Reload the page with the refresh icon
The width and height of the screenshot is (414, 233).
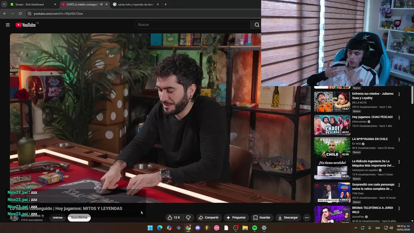tap(20, 14)
